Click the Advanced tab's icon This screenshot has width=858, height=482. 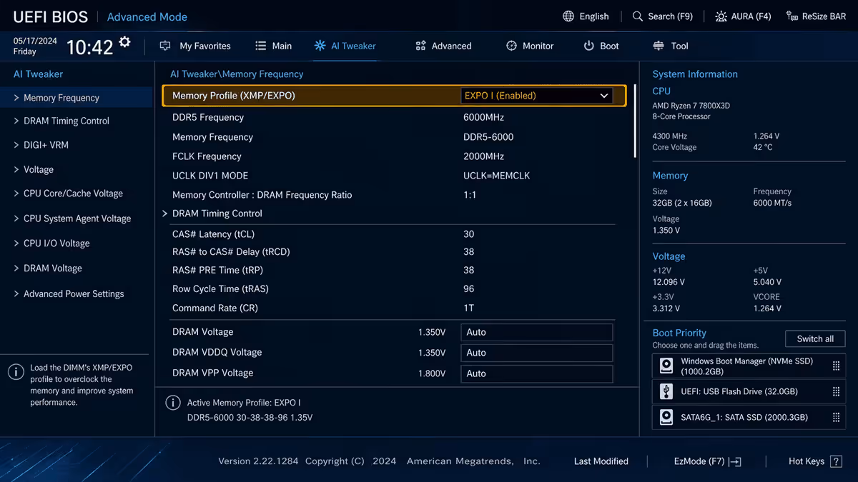pos(420,46)
